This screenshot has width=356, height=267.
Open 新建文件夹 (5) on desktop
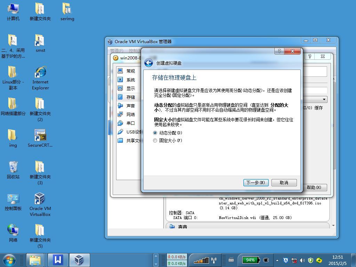(x=40, y=236)
